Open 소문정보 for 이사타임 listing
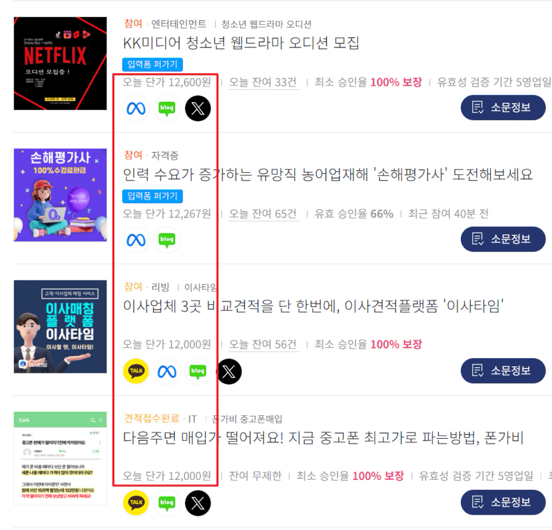The height and width of the screenshot is (530, 552). (x=503, y=371)
